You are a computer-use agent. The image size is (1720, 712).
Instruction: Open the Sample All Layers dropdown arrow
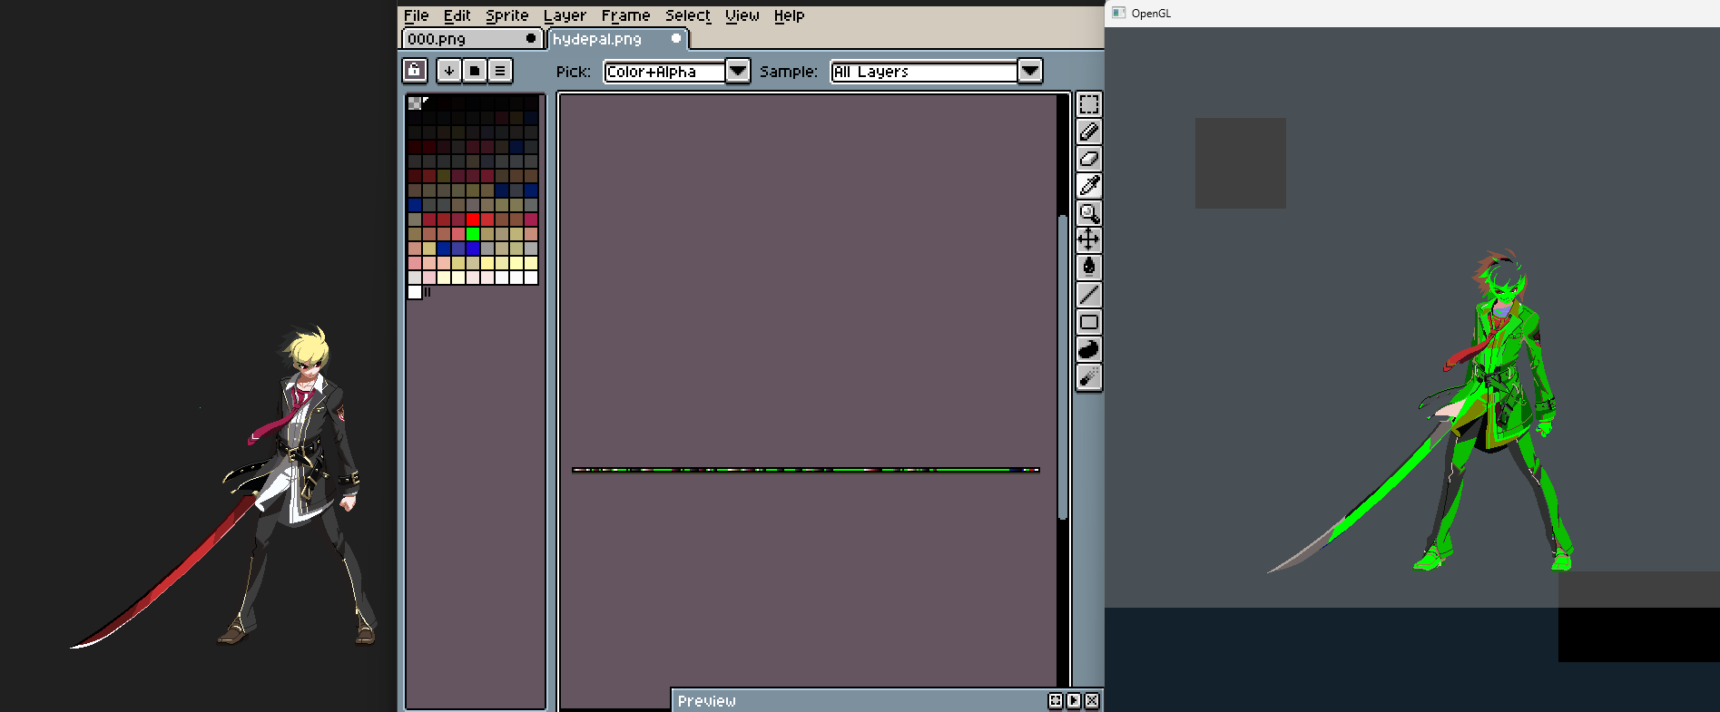tap(1030, 71)
